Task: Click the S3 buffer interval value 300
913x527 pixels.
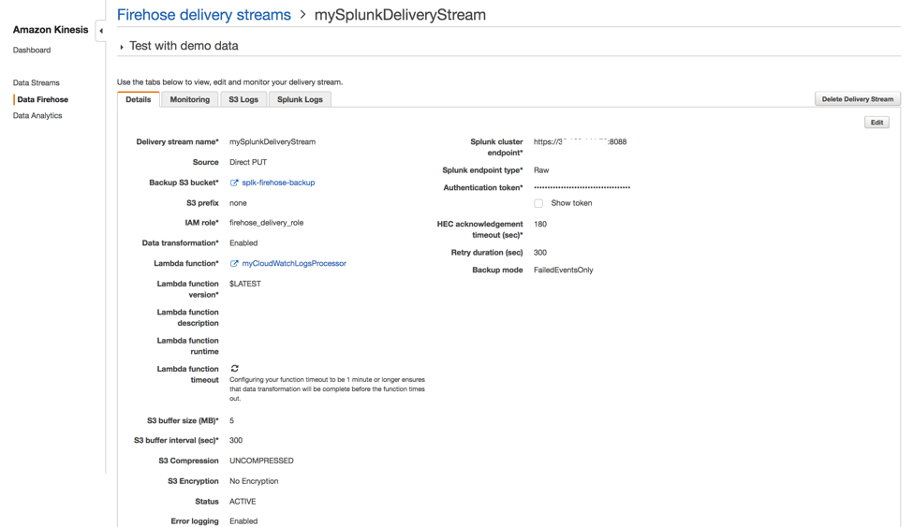Action: pyautogui.click(x=236, y=441)
